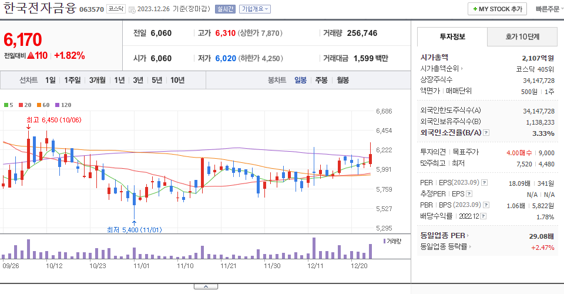Image resolution: width=564 pixels, height=294 pixels.
Task: Click the 최저 5,400 (11/01) chart marker
Action: pos(134,229)
